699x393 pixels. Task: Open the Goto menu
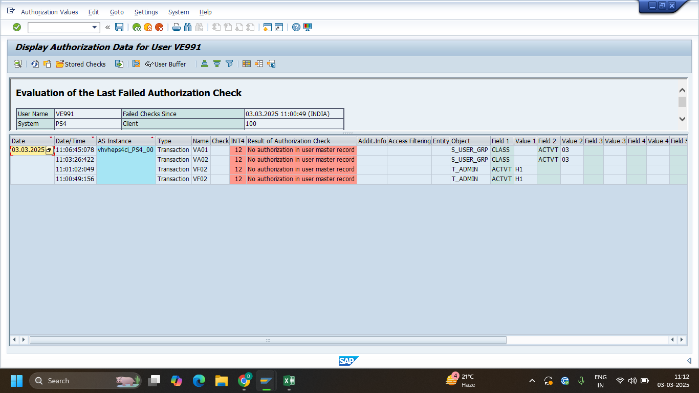click(x=117, y=12)
